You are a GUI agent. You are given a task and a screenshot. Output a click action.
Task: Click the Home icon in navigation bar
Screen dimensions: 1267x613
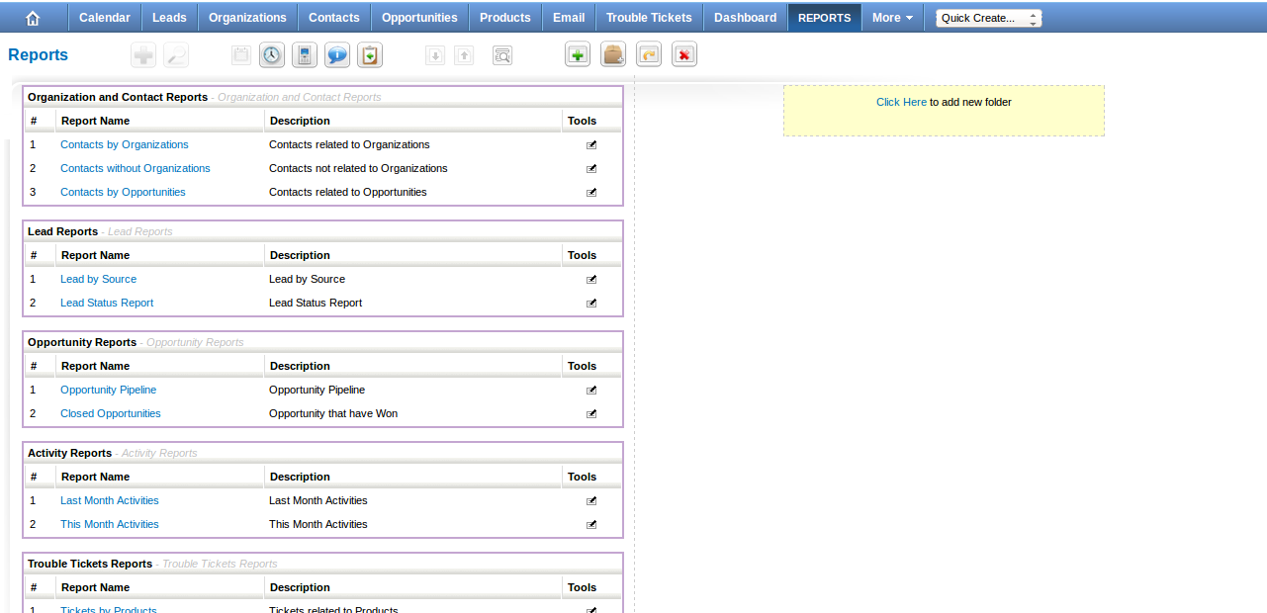(x=34, y=18)
